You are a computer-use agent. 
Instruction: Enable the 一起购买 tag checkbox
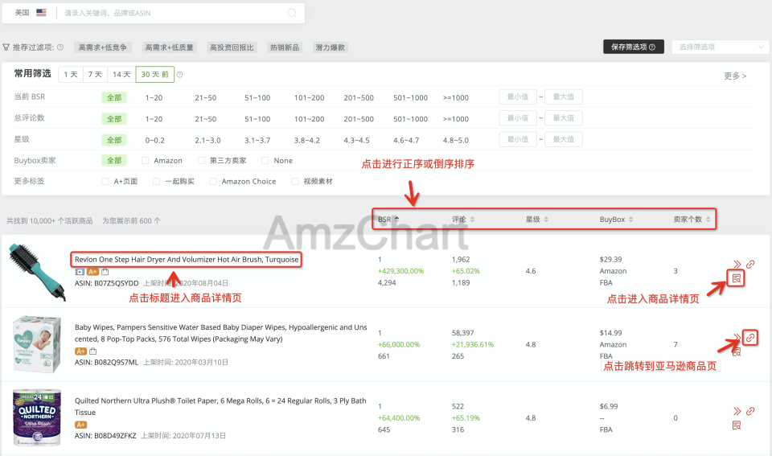(x=156, y=181)
